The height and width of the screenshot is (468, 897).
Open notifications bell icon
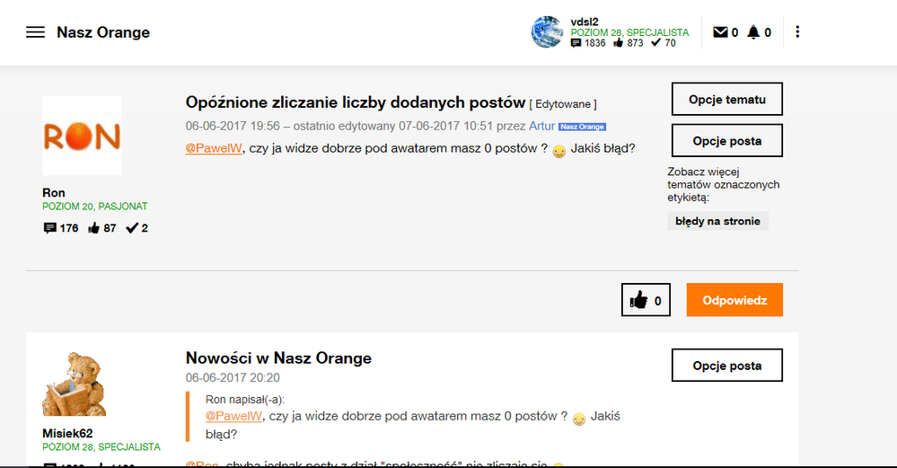click(753, 32)
